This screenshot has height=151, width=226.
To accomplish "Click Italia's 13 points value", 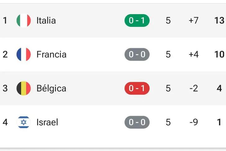I will click(219, 21).
